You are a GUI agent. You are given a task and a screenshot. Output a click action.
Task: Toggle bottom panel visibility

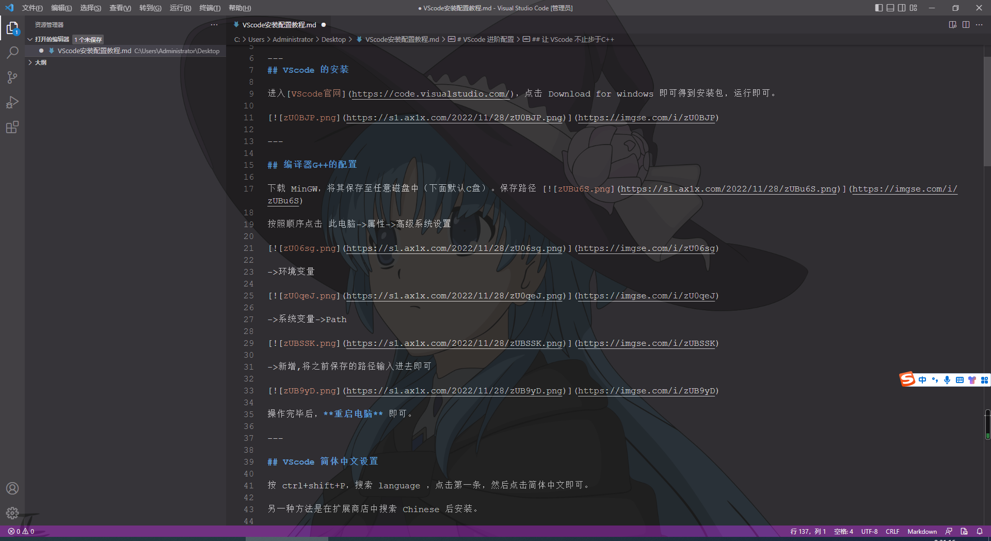point(890,8)
